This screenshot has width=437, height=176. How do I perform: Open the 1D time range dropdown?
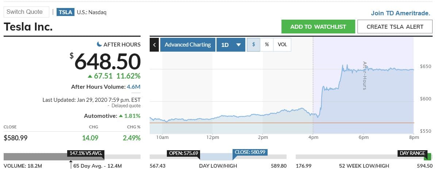pos(231,45)
